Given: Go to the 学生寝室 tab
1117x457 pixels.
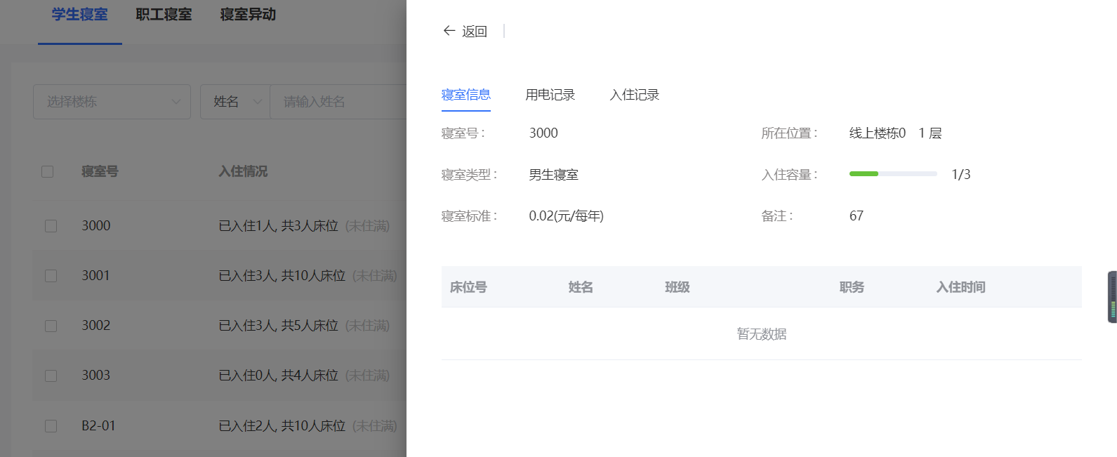Looking at the screenshot, I should click(x=79, y=15).
